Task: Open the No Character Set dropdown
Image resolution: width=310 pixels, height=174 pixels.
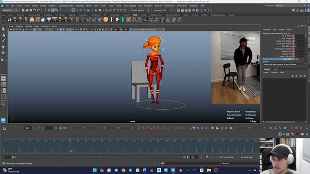Action: 227,157
